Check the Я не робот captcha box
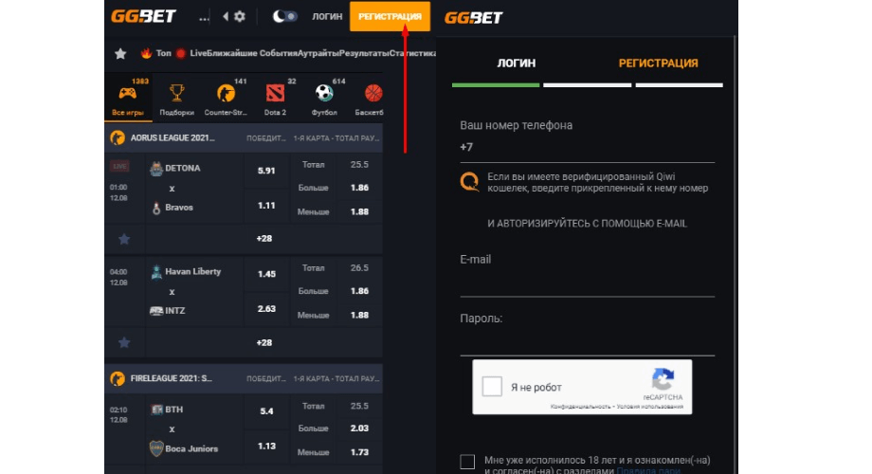The width and height of the screenshot is (872, 474). click(x=492, y=387)
